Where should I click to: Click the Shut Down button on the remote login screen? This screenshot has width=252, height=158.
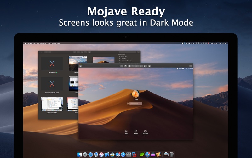146,132
